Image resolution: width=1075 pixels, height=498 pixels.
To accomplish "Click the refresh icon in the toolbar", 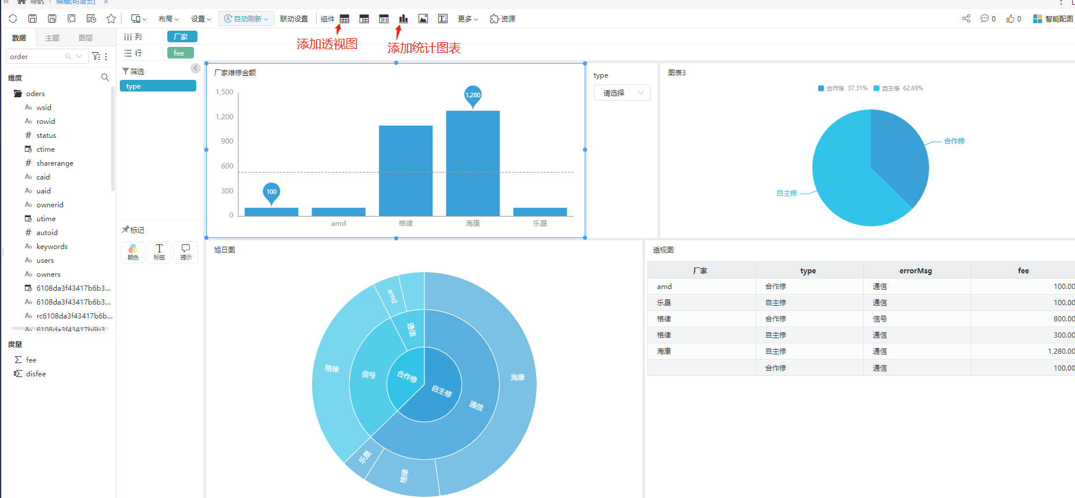I will tap(13, 19).
